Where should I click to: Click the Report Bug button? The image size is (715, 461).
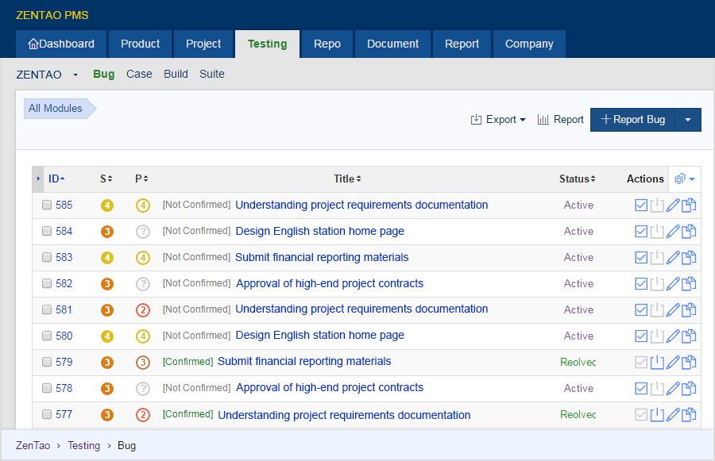coord(632,120)
